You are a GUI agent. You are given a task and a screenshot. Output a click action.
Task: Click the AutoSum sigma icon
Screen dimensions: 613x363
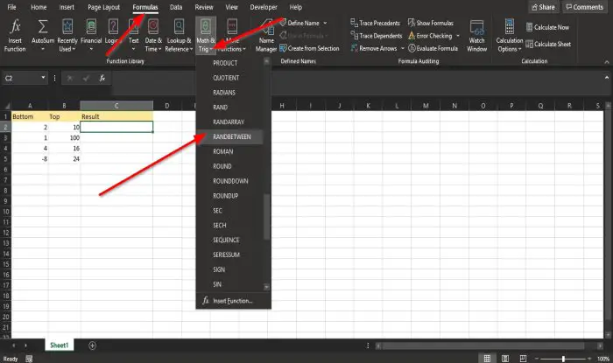click(x=43, y=26)
